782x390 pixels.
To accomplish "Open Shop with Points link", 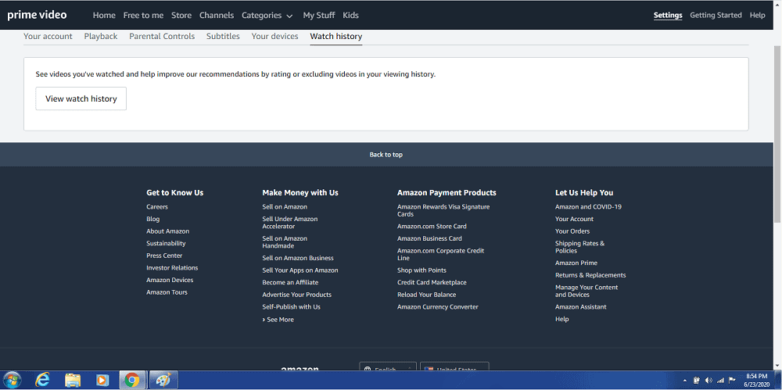I will coord(421,270).
